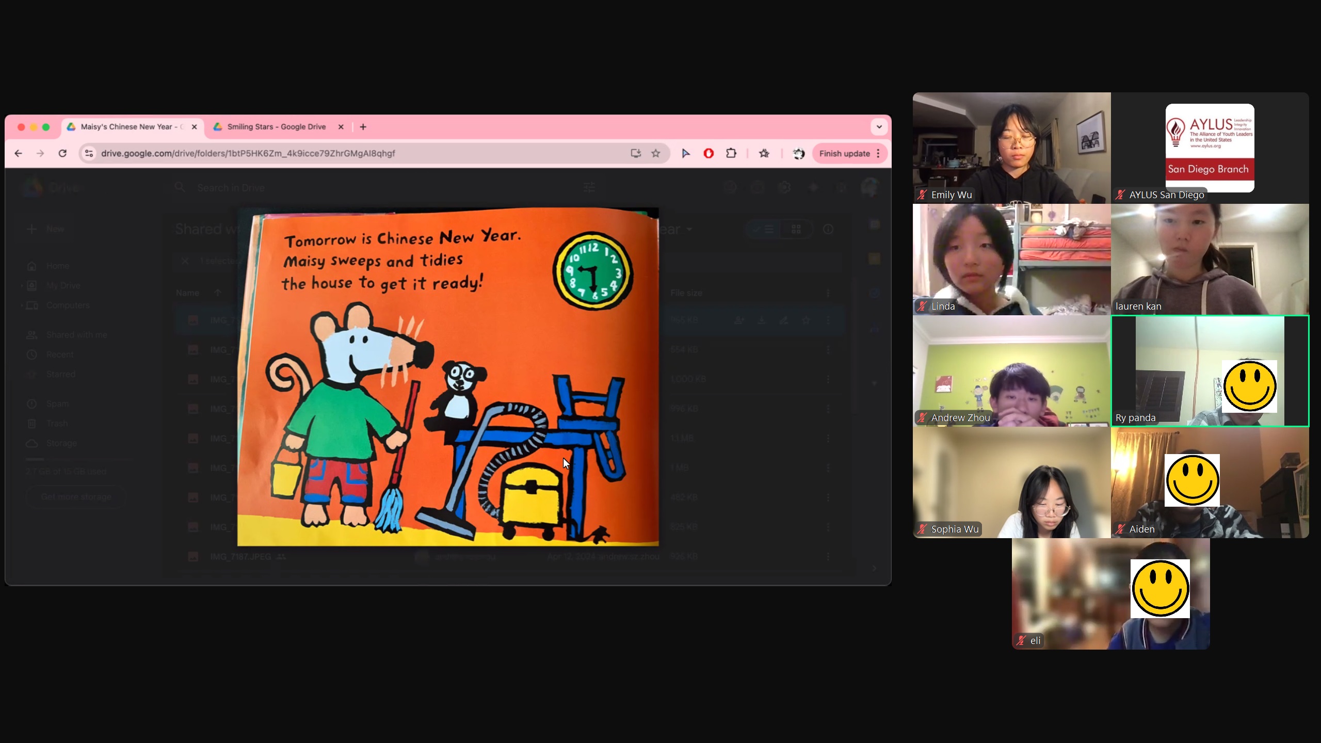Image resolution: width=1321 pixels, height=743 pixels.
Task: Open Spam in Drive sidebar
Action: 57,403
